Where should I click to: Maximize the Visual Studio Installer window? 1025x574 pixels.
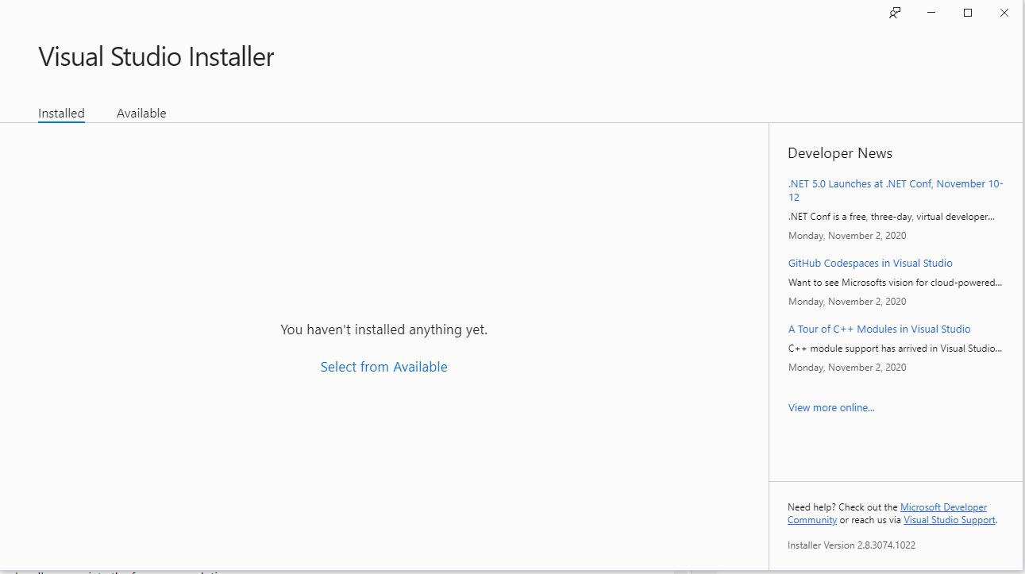(968, 13)
